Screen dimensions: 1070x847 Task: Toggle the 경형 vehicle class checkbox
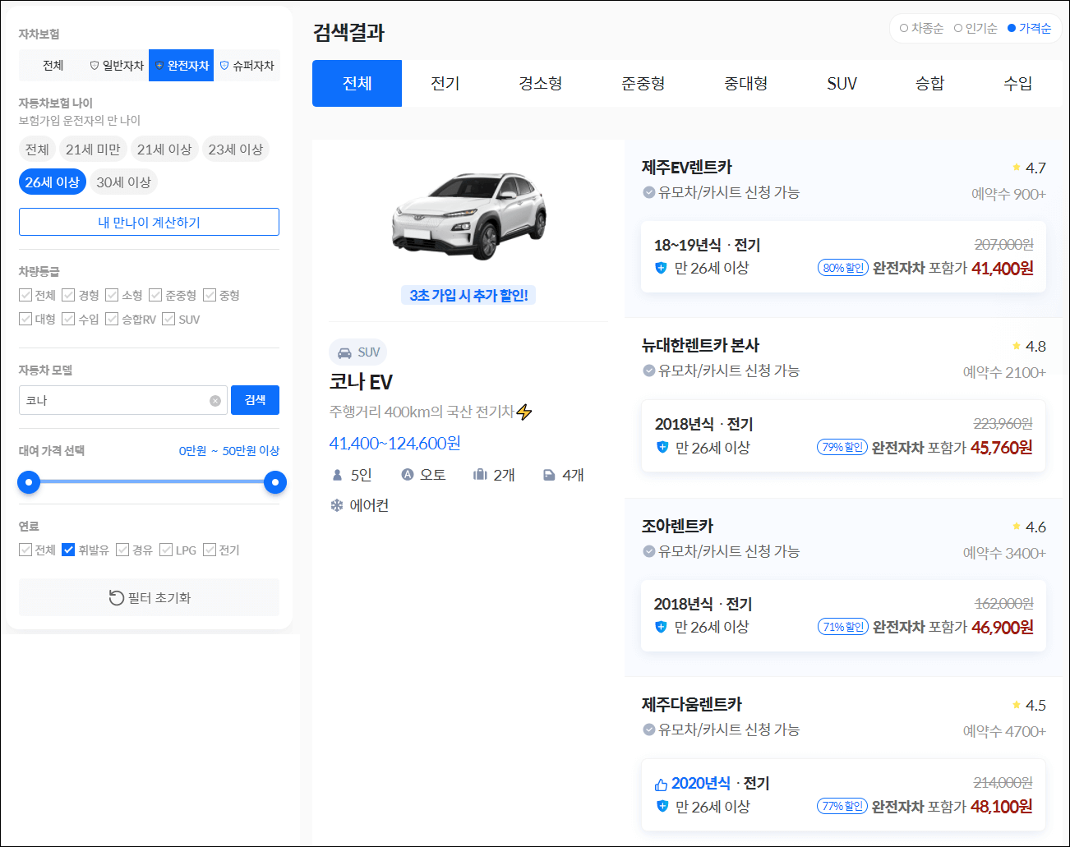68,295
